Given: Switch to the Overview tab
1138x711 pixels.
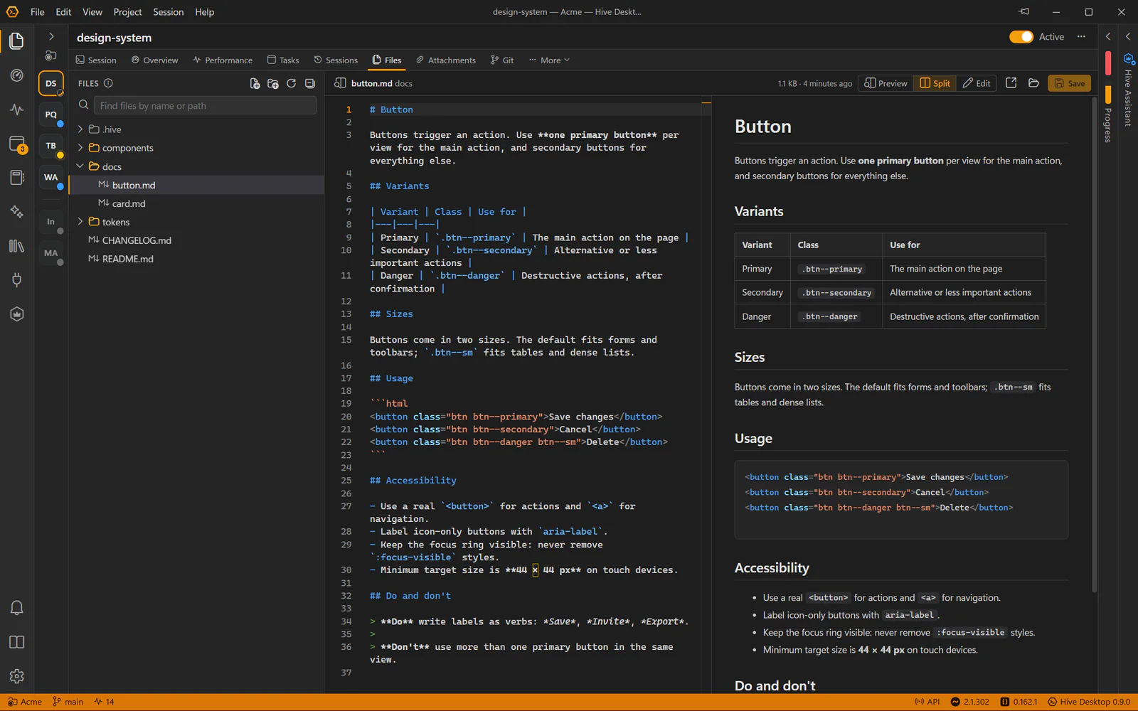Looking at the screenshot, I should click(154, 60).
